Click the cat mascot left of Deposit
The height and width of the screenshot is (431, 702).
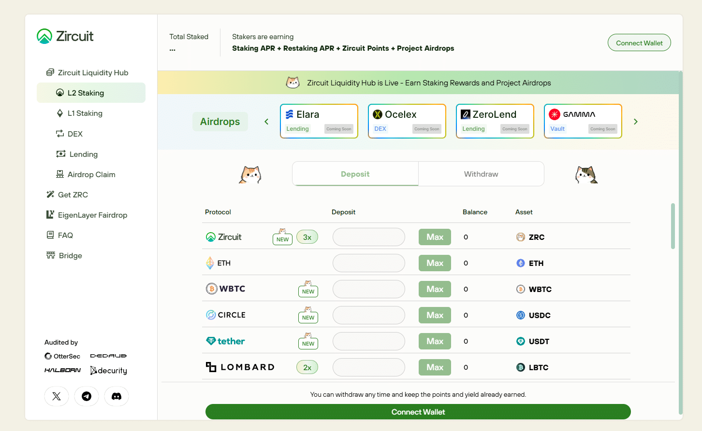tap(250, 174)
